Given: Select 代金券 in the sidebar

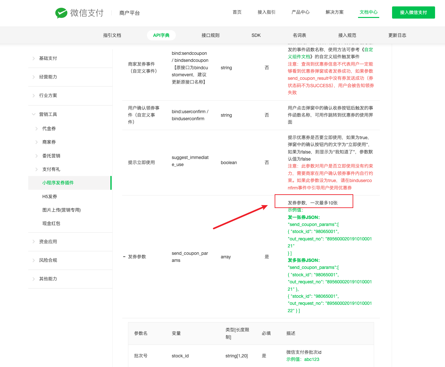Looking at the screenshot, I should tap(48, 128).
